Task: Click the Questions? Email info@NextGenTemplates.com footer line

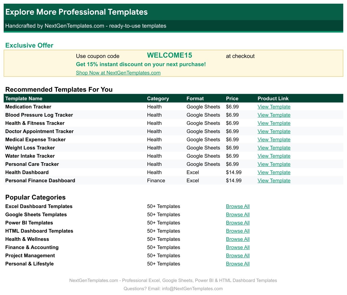Action: [173, 289]
